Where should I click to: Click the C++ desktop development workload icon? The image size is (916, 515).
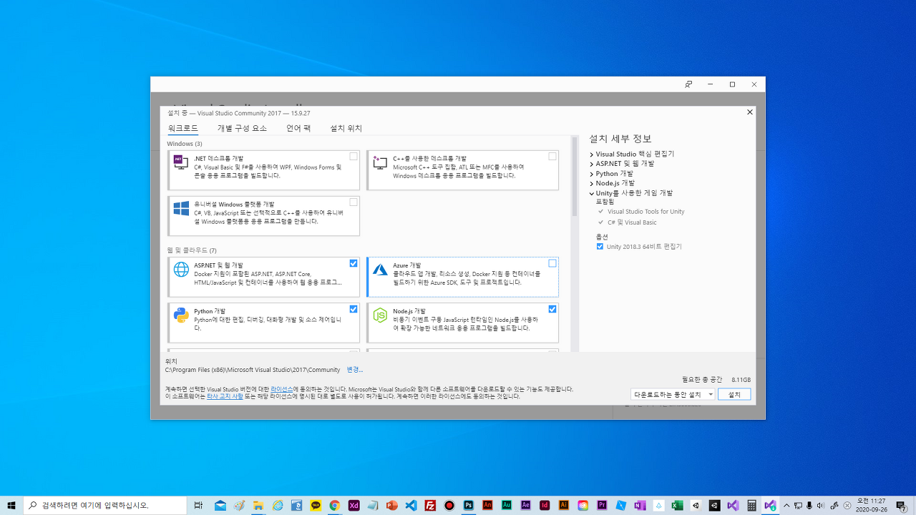(380, 162)
